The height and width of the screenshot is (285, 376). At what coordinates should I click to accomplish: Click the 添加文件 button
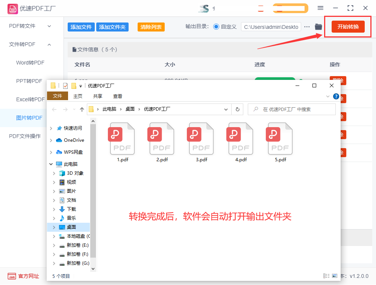tap(81, 27)
